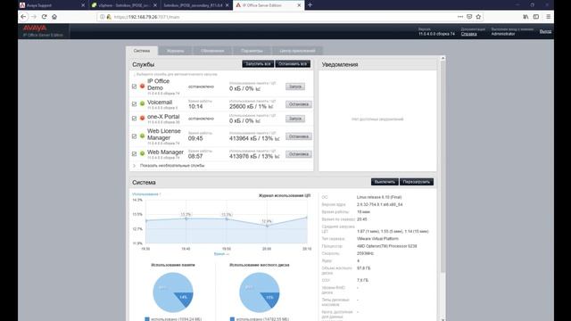Open usage chart icon for Web Manager
This screenshot has width=571, height=321.
277,157
